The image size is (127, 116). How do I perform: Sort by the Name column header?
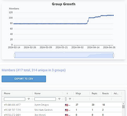[x=38, y=93]
